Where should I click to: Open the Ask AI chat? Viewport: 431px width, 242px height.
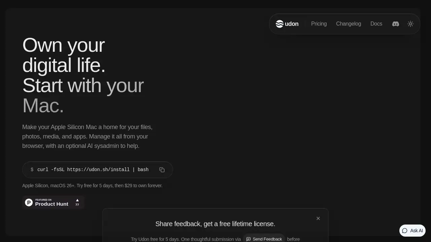tap(412, 231)
